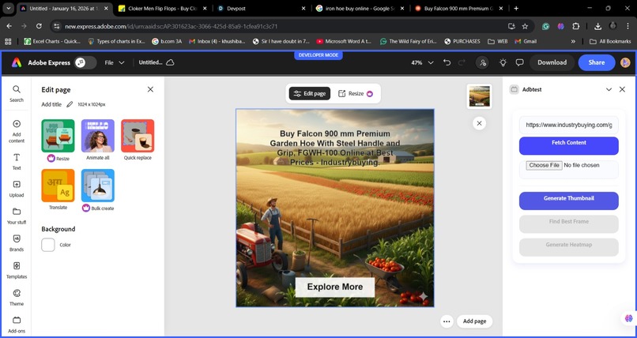Click the pencil icon beside Add title

tap(70, 104)
